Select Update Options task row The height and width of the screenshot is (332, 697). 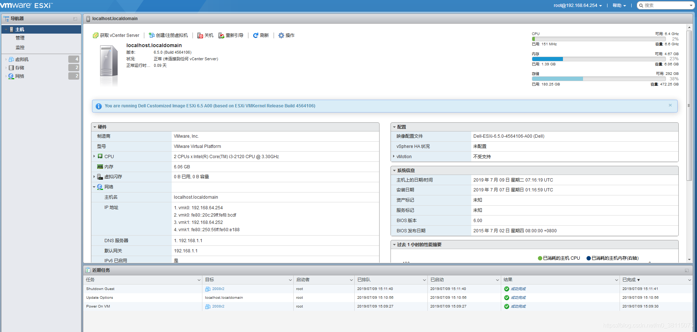tap(388, 298)
